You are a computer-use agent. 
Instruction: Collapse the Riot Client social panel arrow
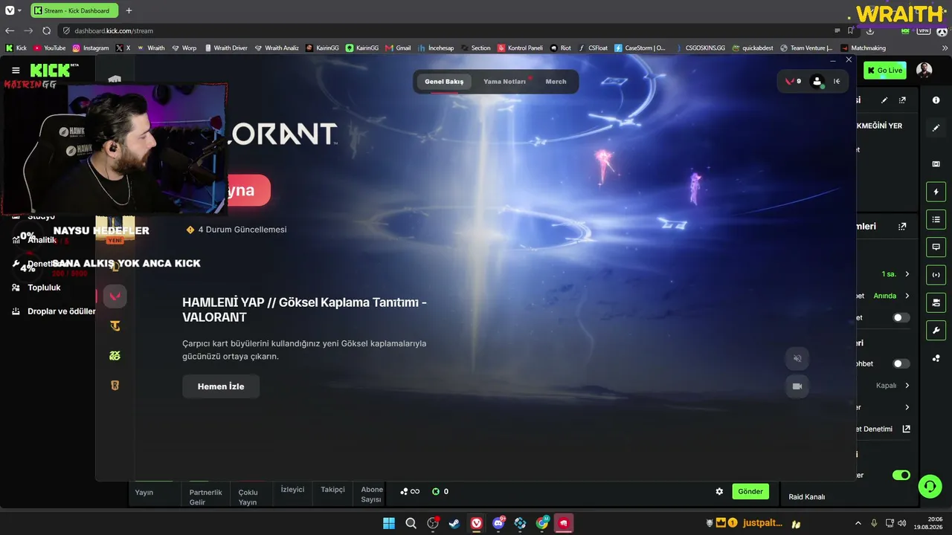[837, 82]
